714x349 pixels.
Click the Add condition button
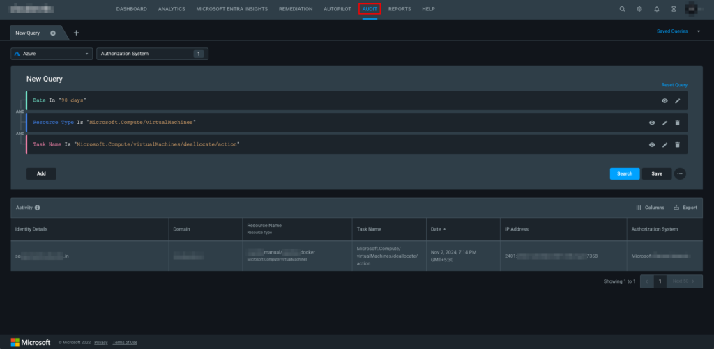coord(41,173)
